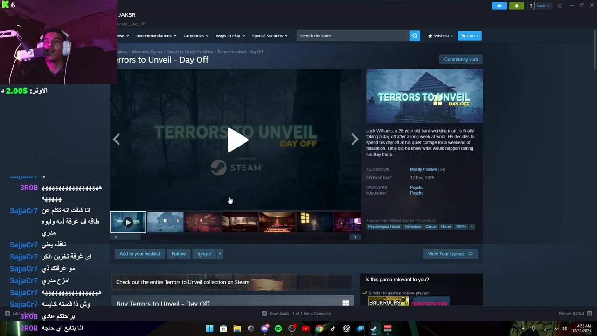Open the Ignore options dropdown arrow
Screen dimensions: 597x336
[x=220, y=254]
